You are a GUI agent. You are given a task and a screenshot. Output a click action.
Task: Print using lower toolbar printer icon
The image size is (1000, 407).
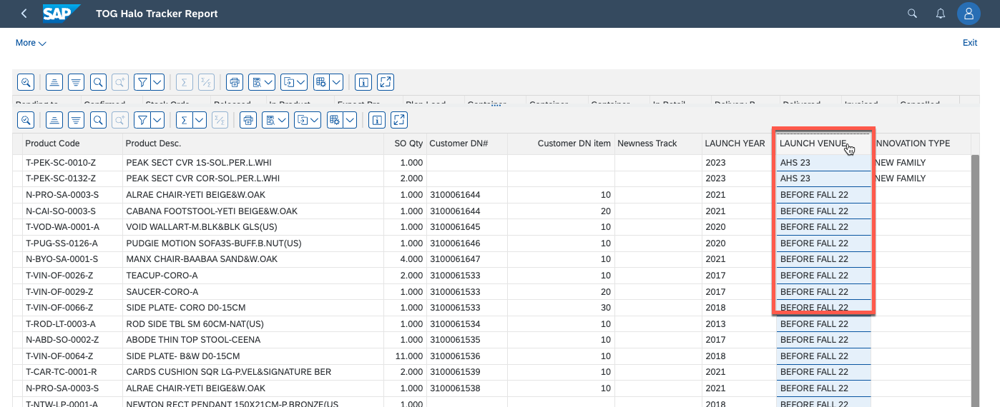pyautogui.click(x=247, y=120)
